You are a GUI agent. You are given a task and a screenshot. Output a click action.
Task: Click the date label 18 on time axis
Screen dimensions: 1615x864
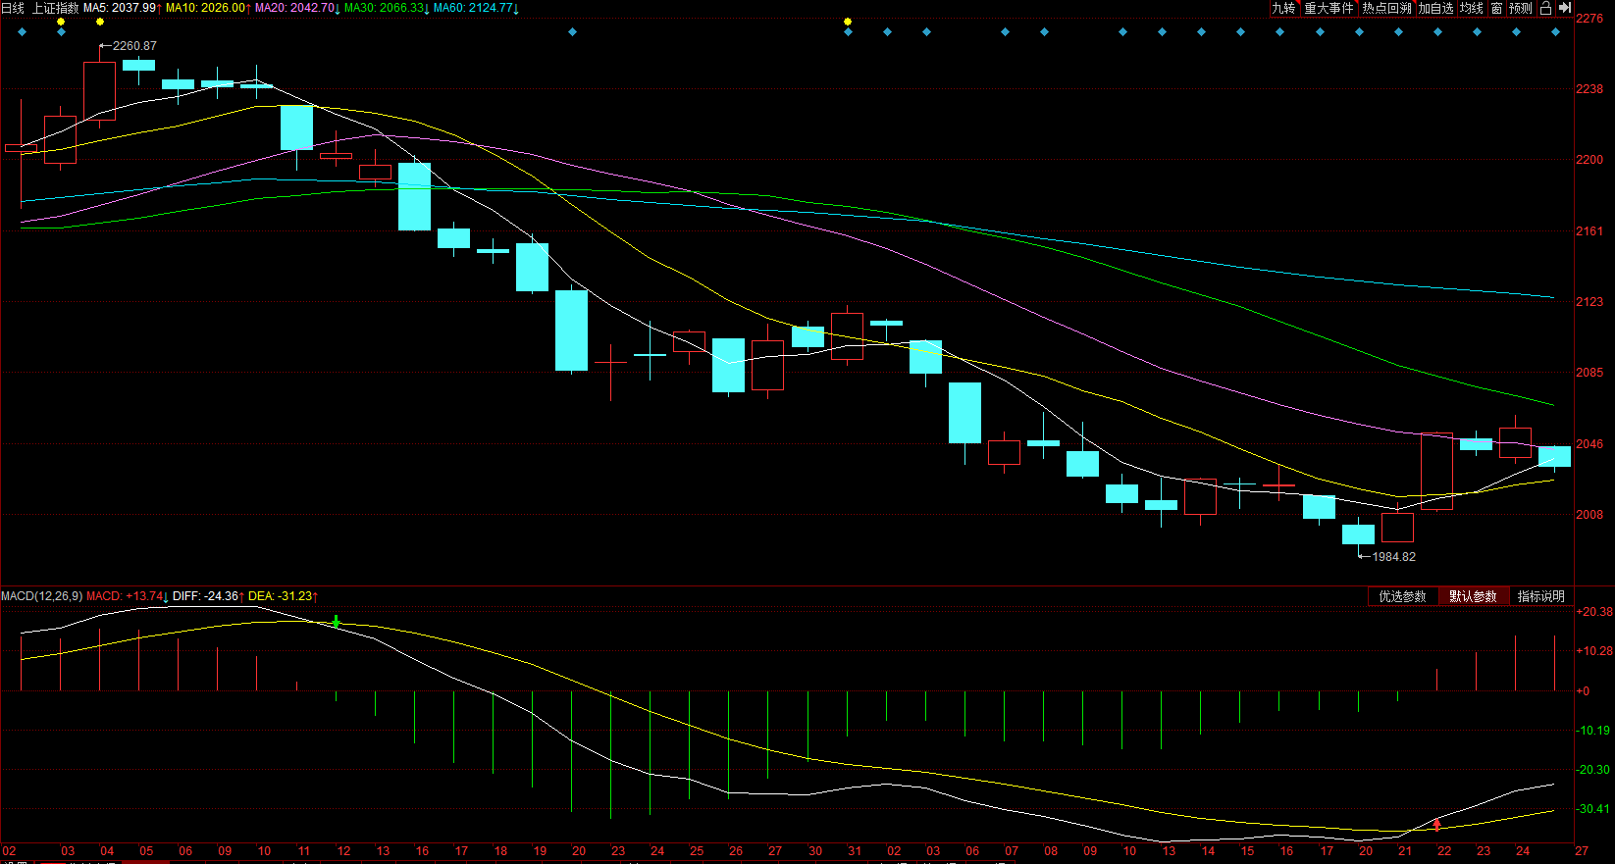[500, 851]
